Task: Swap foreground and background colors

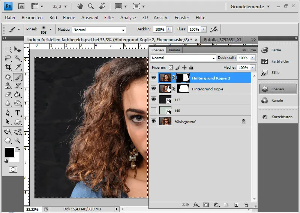Action: pyautogui.click(x=18, y=148)
